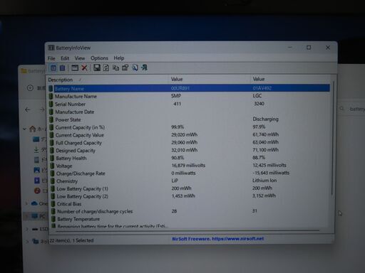Viewport: 365px width, 273px height.
Task: Click Value column header above SMP
Action: coord(210,79)
